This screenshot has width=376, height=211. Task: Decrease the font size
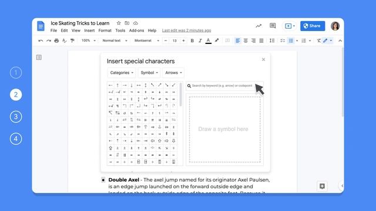click(x=166, y=40)
